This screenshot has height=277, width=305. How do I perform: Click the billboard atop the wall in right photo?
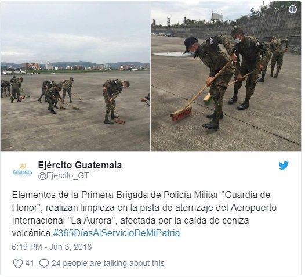coord(217,16)
